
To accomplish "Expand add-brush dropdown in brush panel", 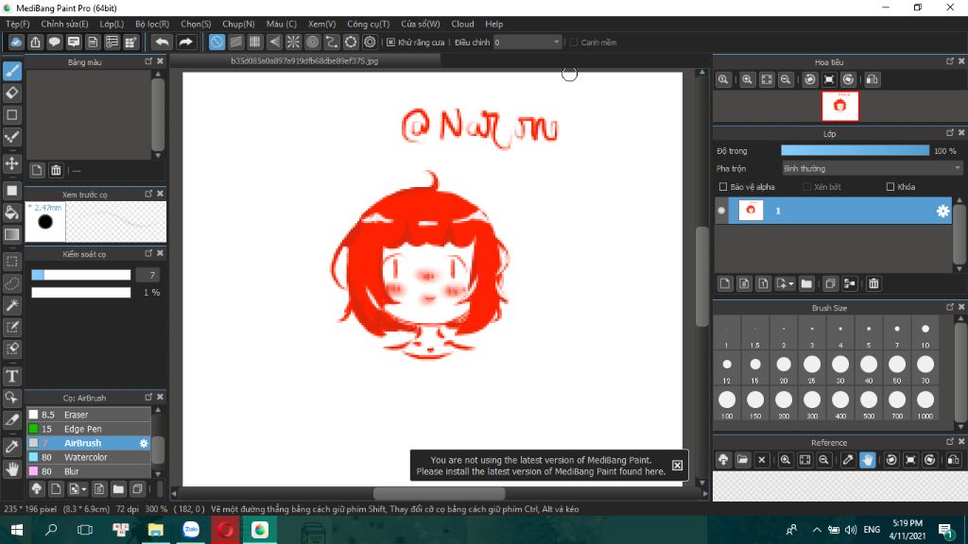I will (83, 490).
